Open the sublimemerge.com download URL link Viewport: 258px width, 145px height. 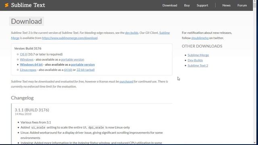[x=70, y=38]
